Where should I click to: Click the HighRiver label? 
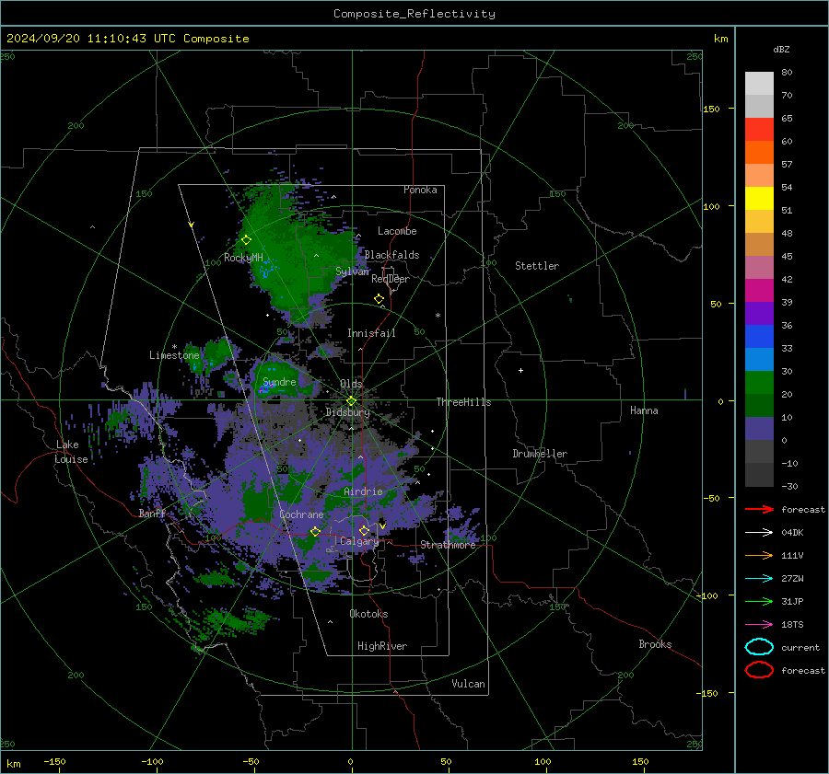(x=382, y=646)
